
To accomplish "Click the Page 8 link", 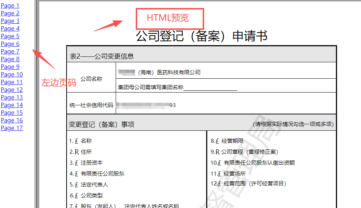I will pos(10,59).
